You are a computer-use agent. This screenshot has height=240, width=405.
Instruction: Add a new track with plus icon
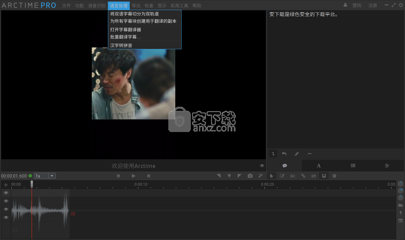6,185
